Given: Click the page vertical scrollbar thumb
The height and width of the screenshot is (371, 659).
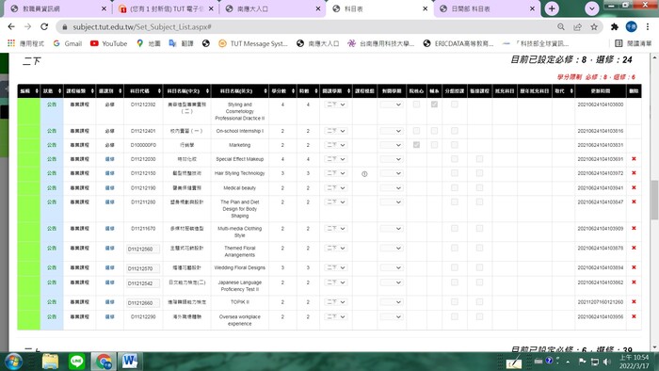Looking at the screenshot, I should point(654,200).
